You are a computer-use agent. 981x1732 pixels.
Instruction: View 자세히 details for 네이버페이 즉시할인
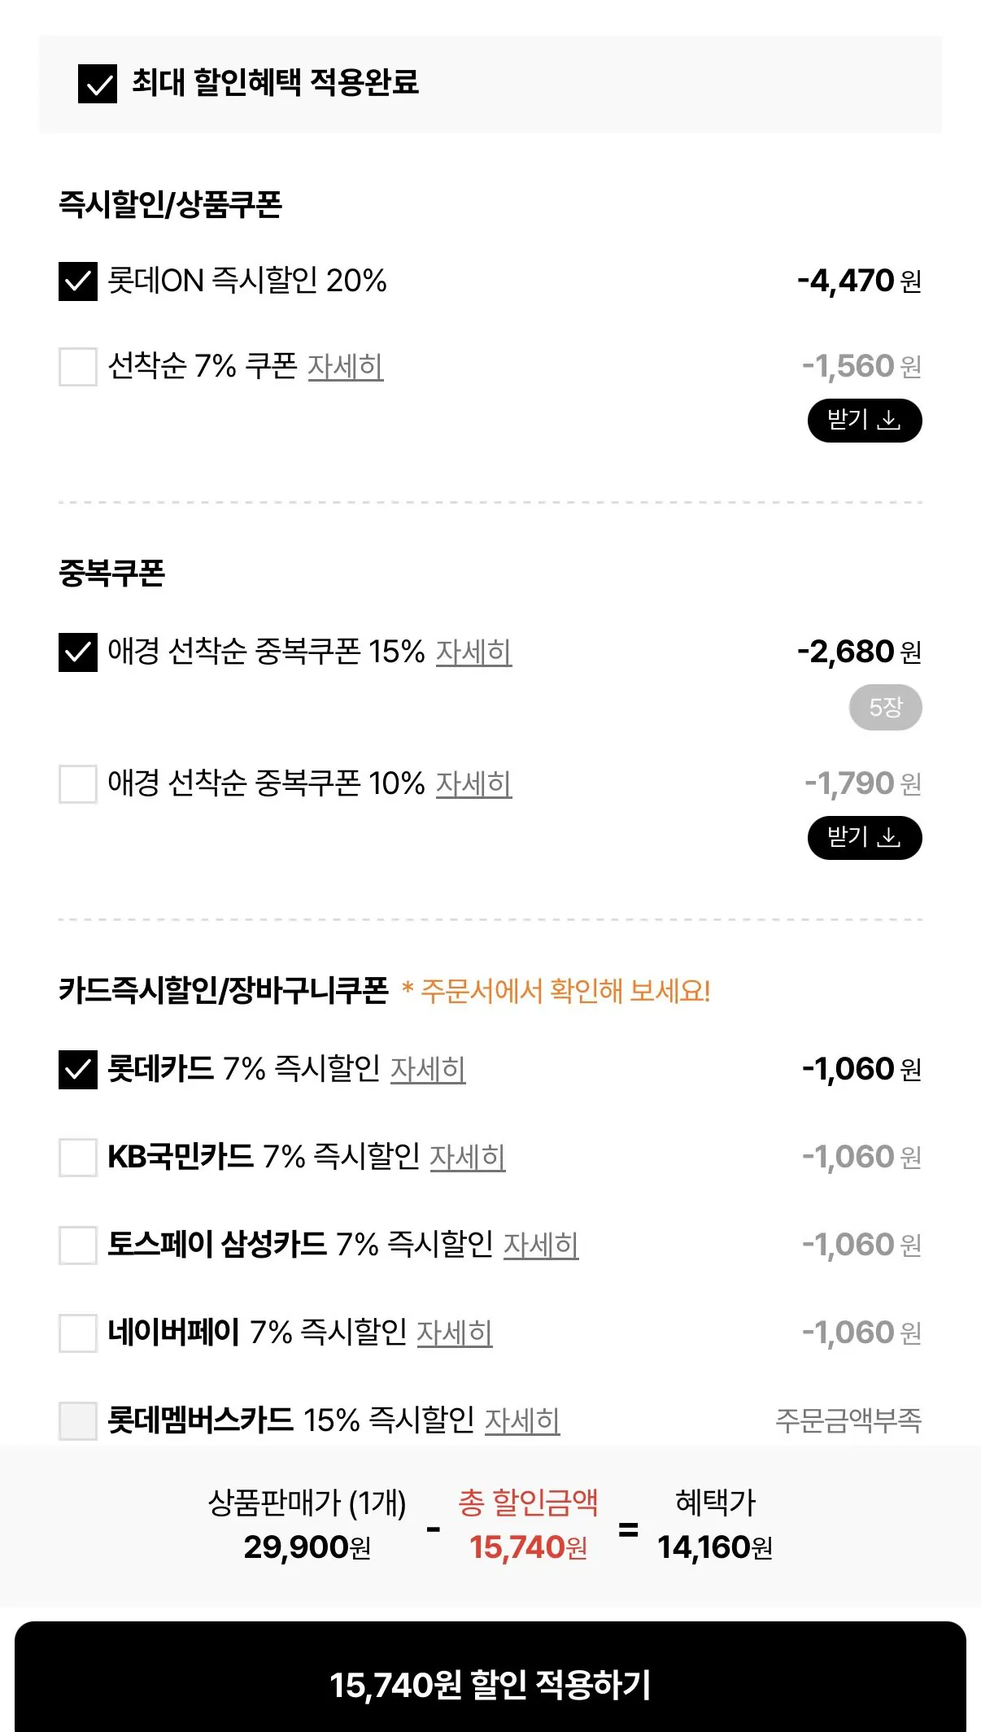click(x=454, y=1333)
